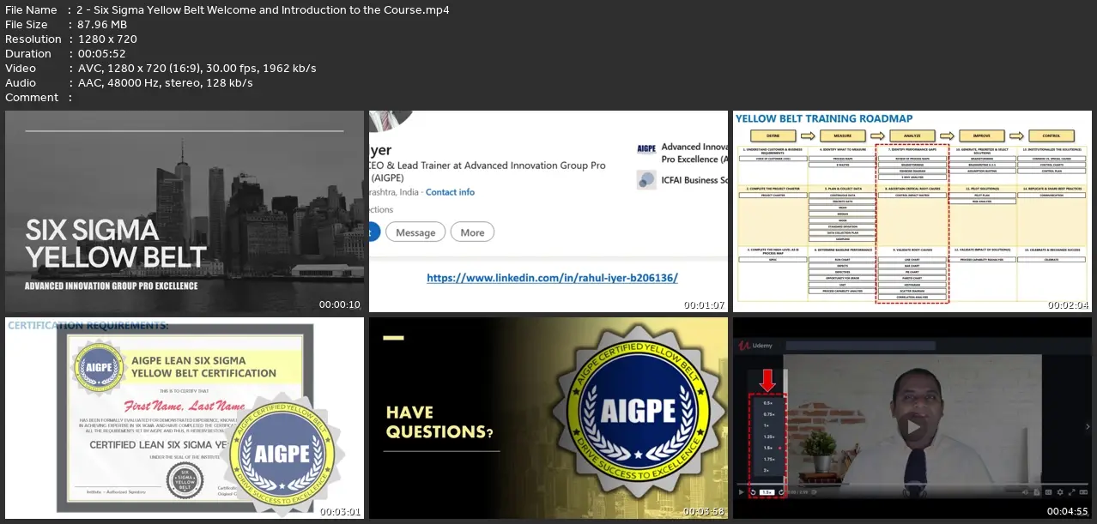Screen dimensions: 1097x524
Task: Click the rewind icon in the Udemy player
Action: pos(753,492)
